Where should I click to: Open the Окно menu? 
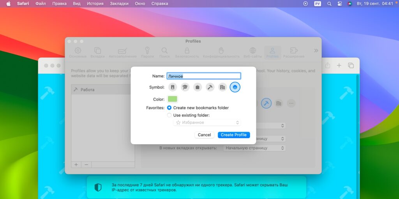pyautogui.click(x=140, y=3)
